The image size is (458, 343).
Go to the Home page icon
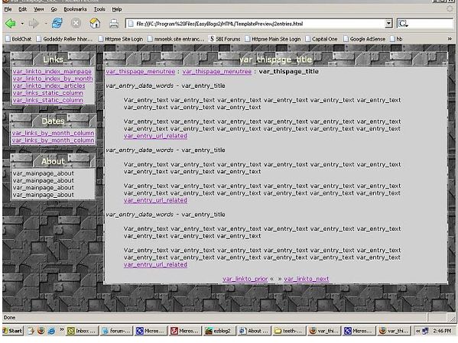[95, 24]
